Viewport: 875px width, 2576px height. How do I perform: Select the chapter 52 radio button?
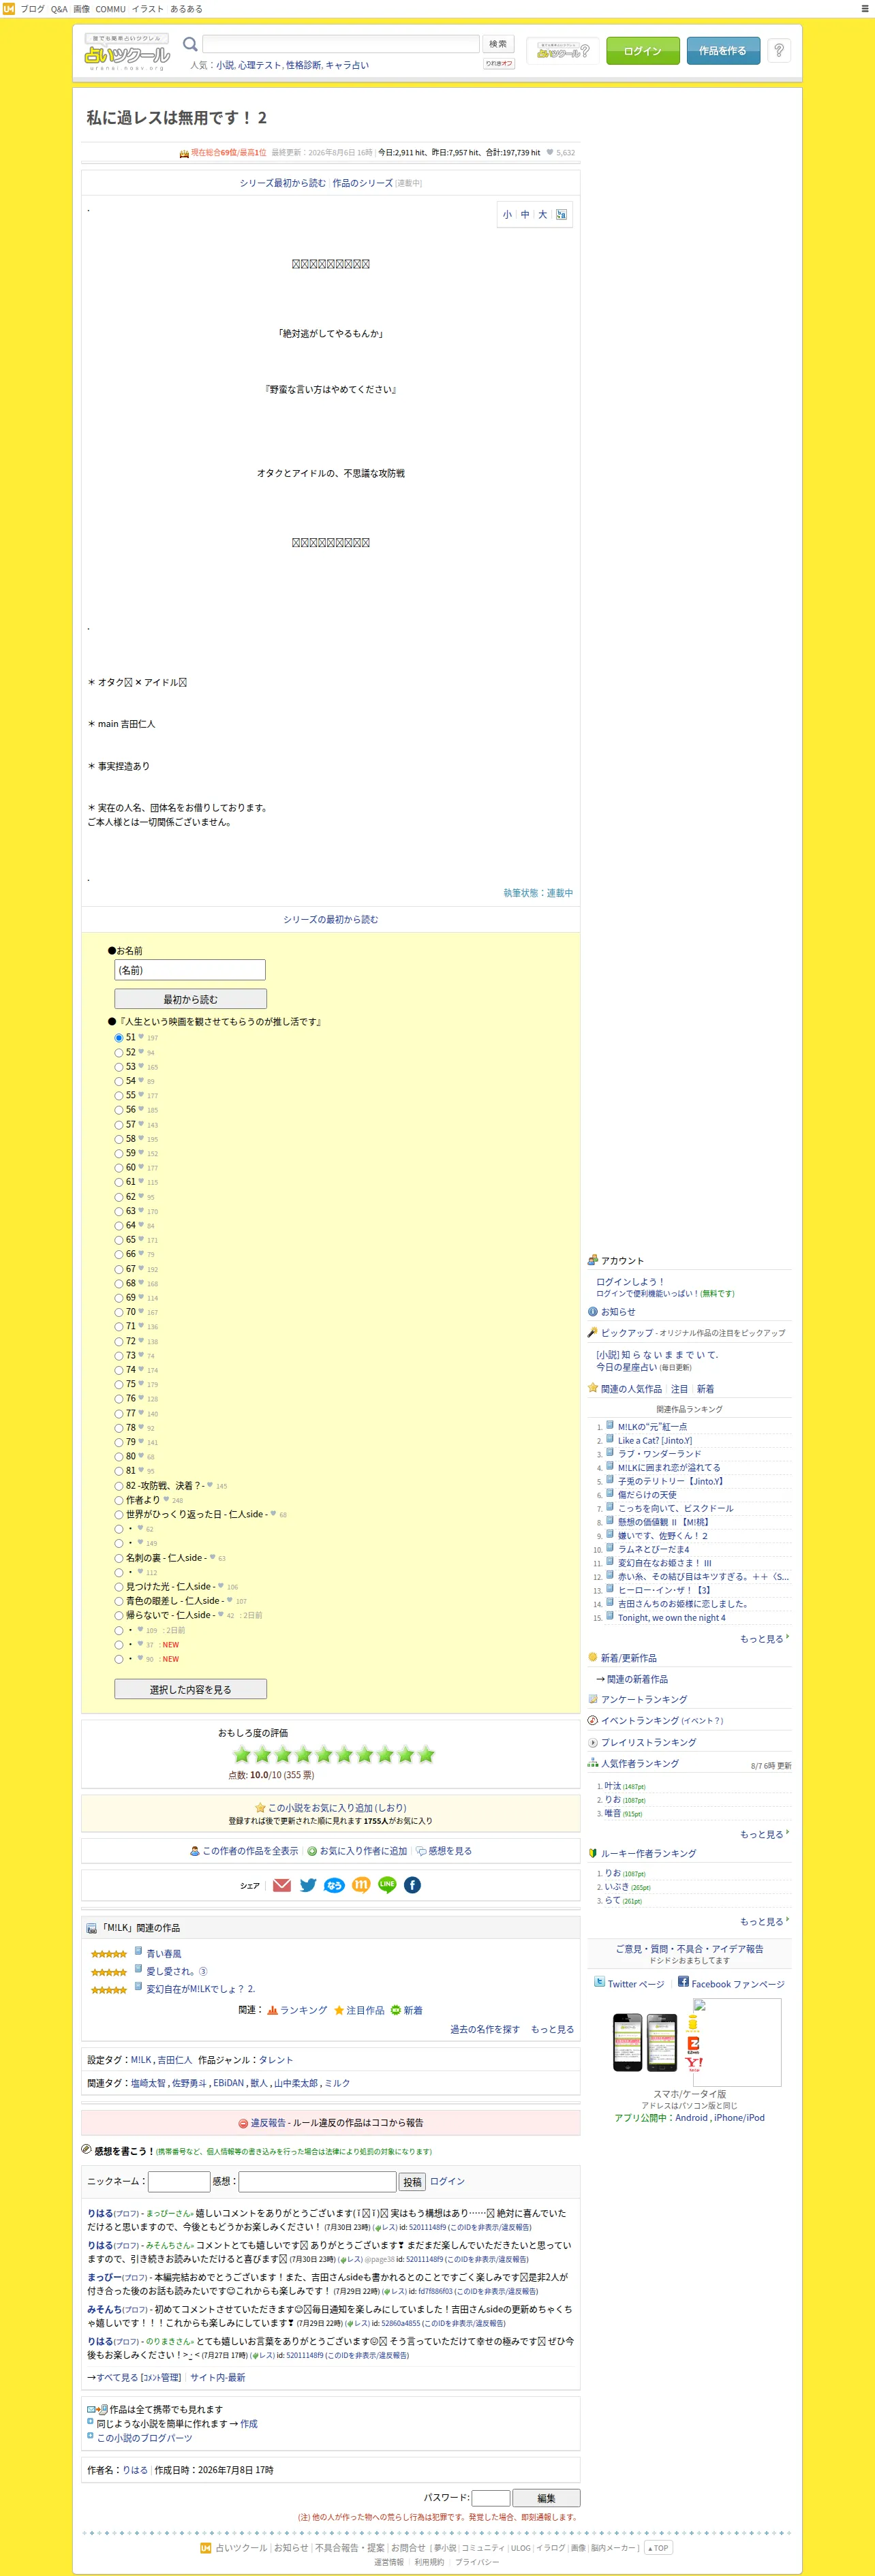pyautogui.click(x=119, y=1052)
